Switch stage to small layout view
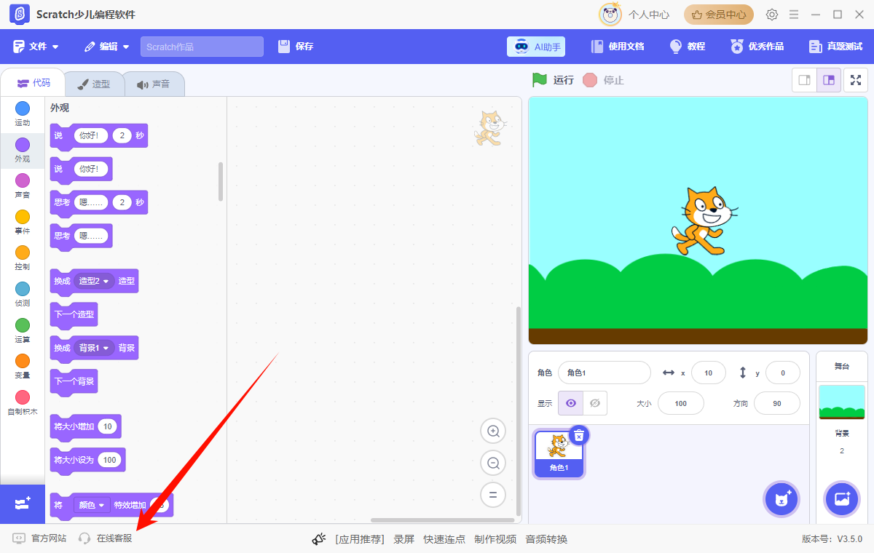Viewport: 874px width, 553px height. (804, 80)
